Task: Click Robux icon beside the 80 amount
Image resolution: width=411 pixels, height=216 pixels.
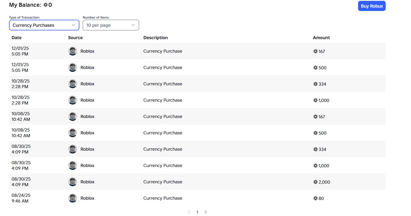Action: tap(315, 198)
